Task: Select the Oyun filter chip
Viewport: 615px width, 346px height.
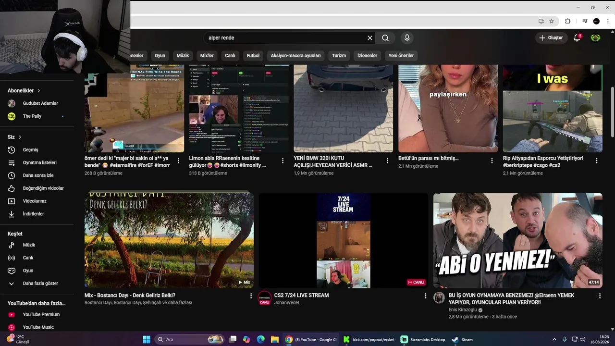Action: tap(160, 55)
